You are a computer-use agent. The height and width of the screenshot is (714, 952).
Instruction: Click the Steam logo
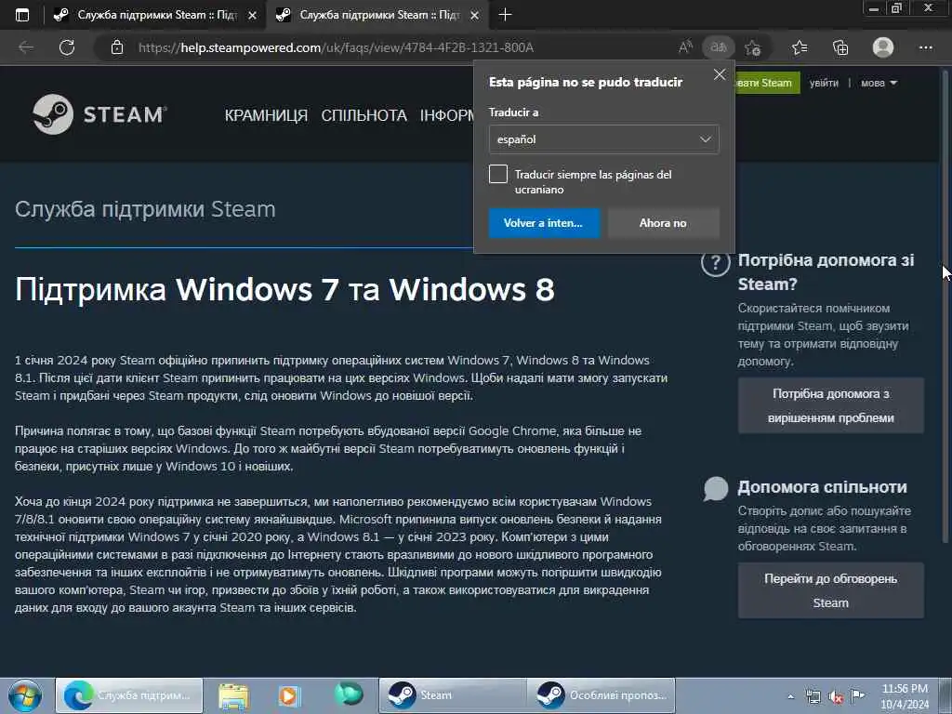99,114
